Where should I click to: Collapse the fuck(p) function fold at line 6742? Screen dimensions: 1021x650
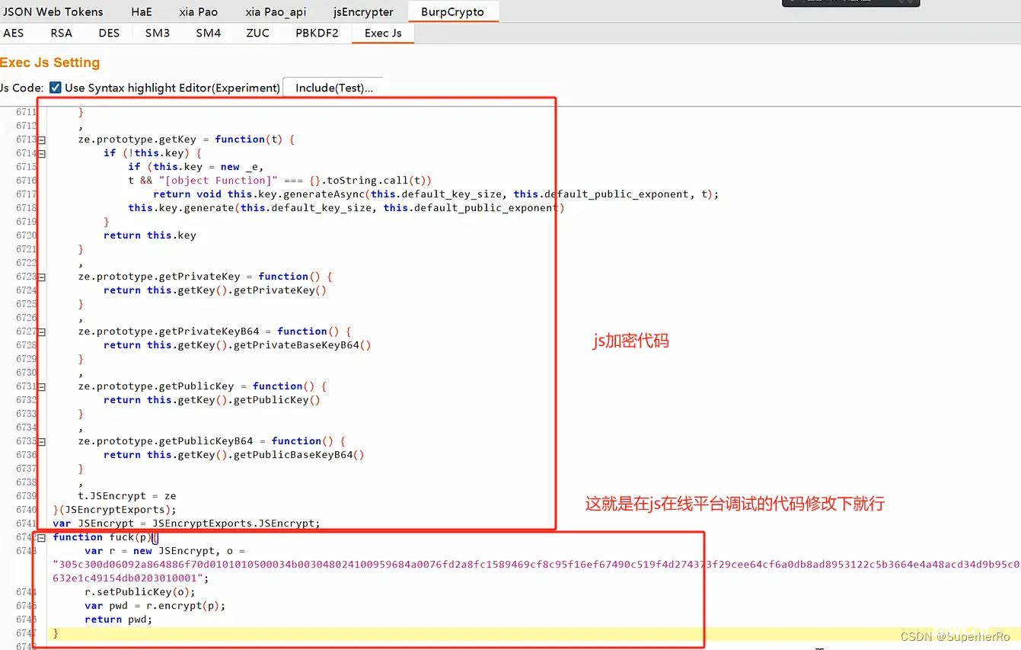tap(42, 538)
